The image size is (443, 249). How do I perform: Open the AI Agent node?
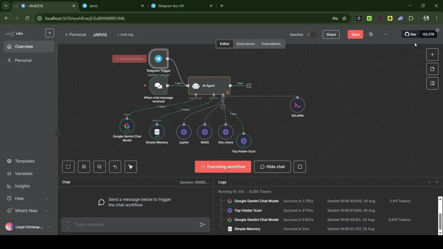(x=209, y=86)
